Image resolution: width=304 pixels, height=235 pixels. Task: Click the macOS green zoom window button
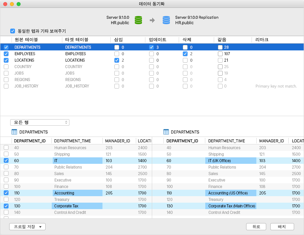pyautogui.click(x=18, y=4)
